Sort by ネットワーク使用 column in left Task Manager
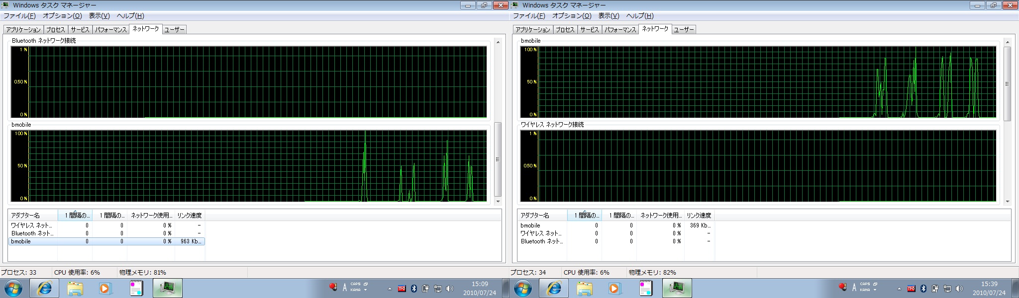The height and width of the screenshot is (298, 1019). point(151,215)
